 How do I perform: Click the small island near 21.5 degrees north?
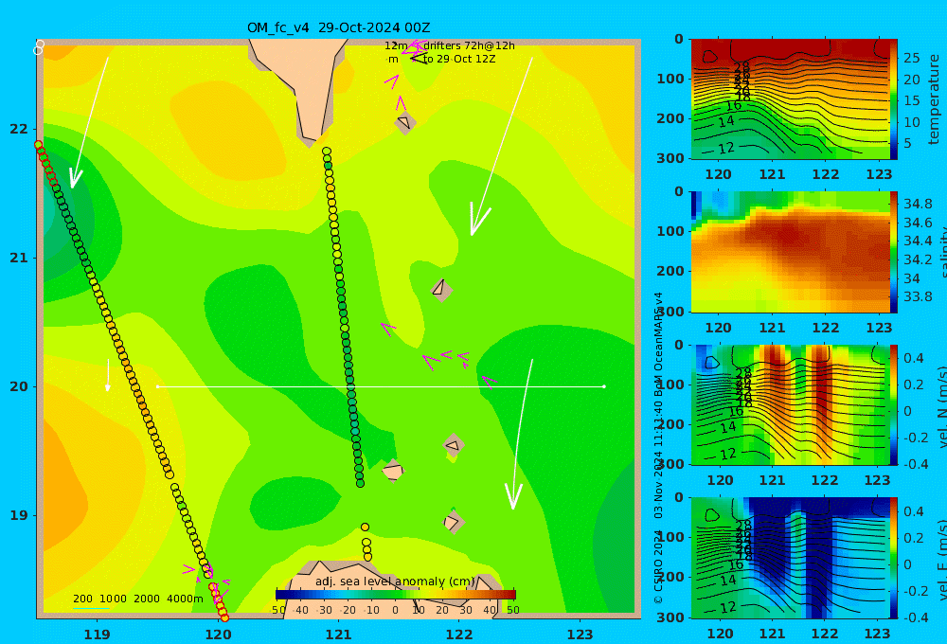(x=404, y=122)
